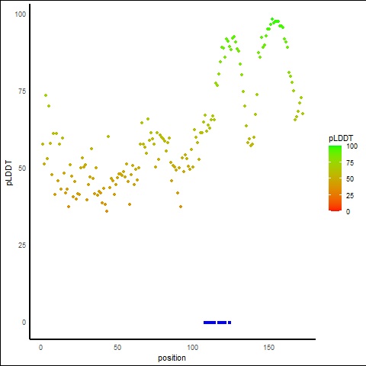Click the longest blue segment at bottom
The height and width of the screenshot is (366, 366).
pos(210,323)
